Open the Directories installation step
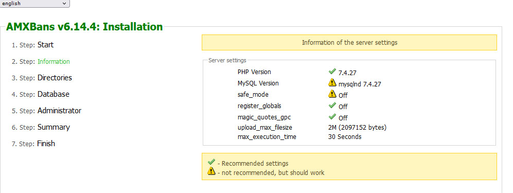The image size is (513, 193). 55,78
